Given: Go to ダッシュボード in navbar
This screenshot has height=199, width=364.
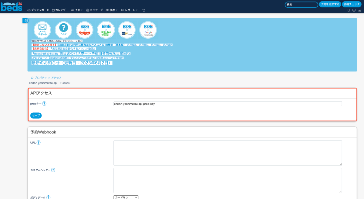Looking at the screenshot, I should 38,10.
